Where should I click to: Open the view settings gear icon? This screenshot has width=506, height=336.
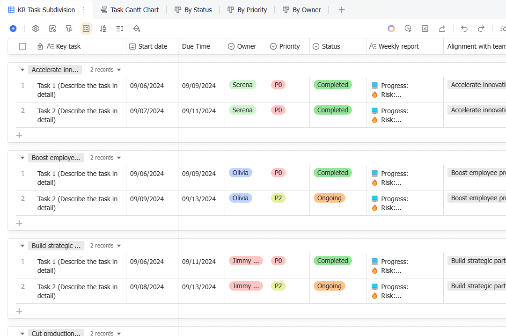tap(36, 29)
